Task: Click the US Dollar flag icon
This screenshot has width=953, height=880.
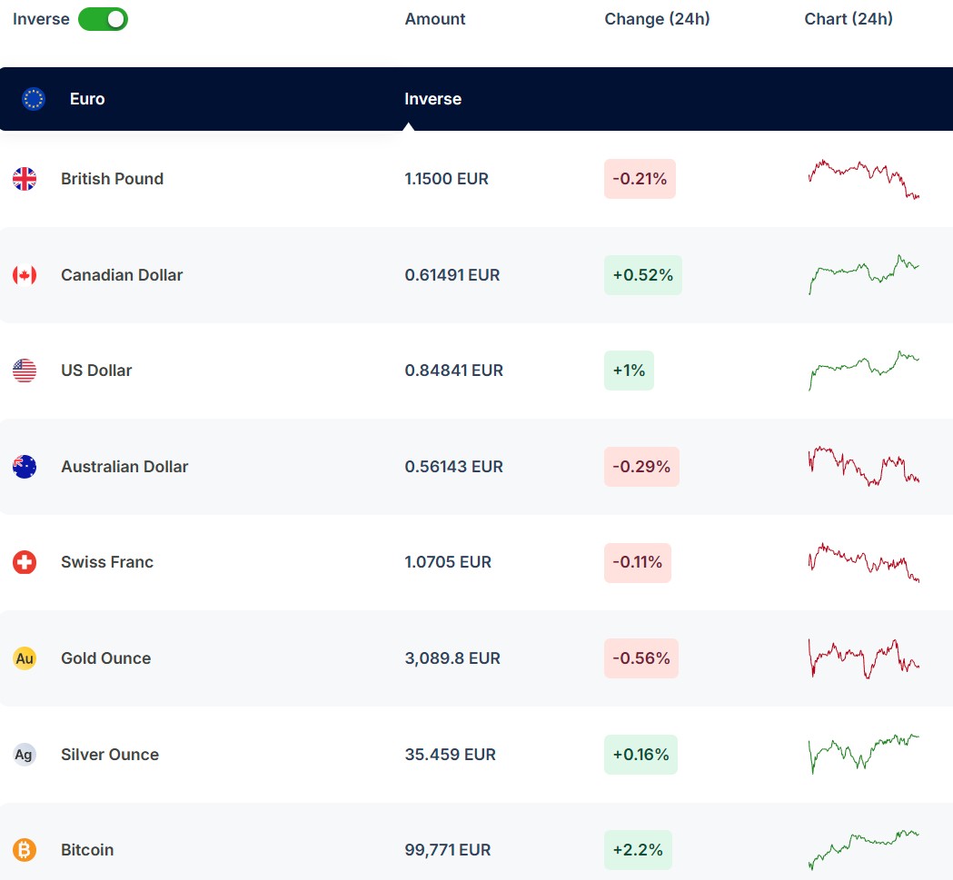Action: pos(25,371)
